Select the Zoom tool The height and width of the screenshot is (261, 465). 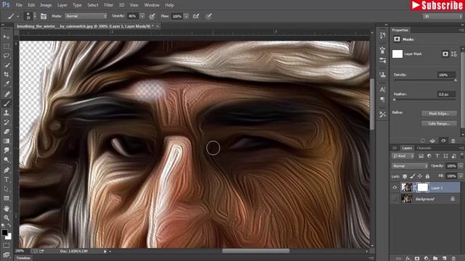[7, 217]
